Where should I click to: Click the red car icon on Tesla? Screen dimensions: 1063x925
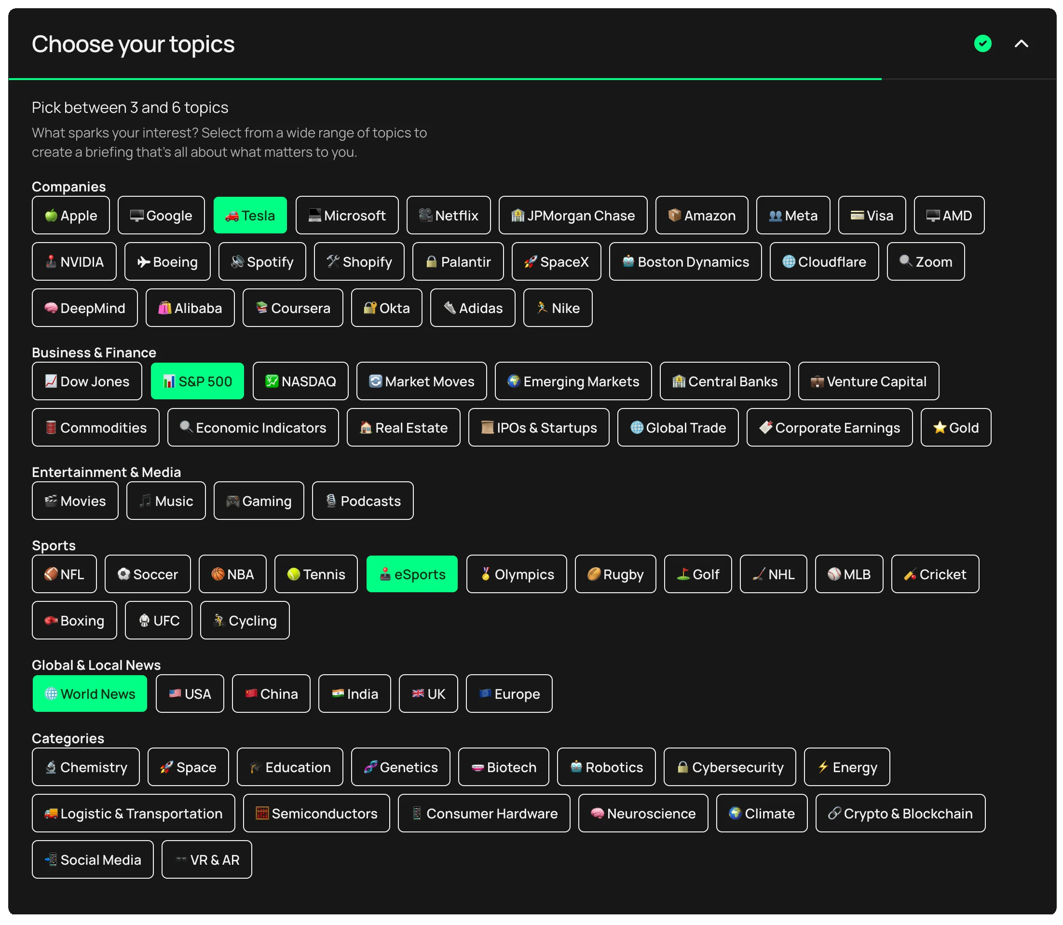pyautogui.click(x=232, y=216)
